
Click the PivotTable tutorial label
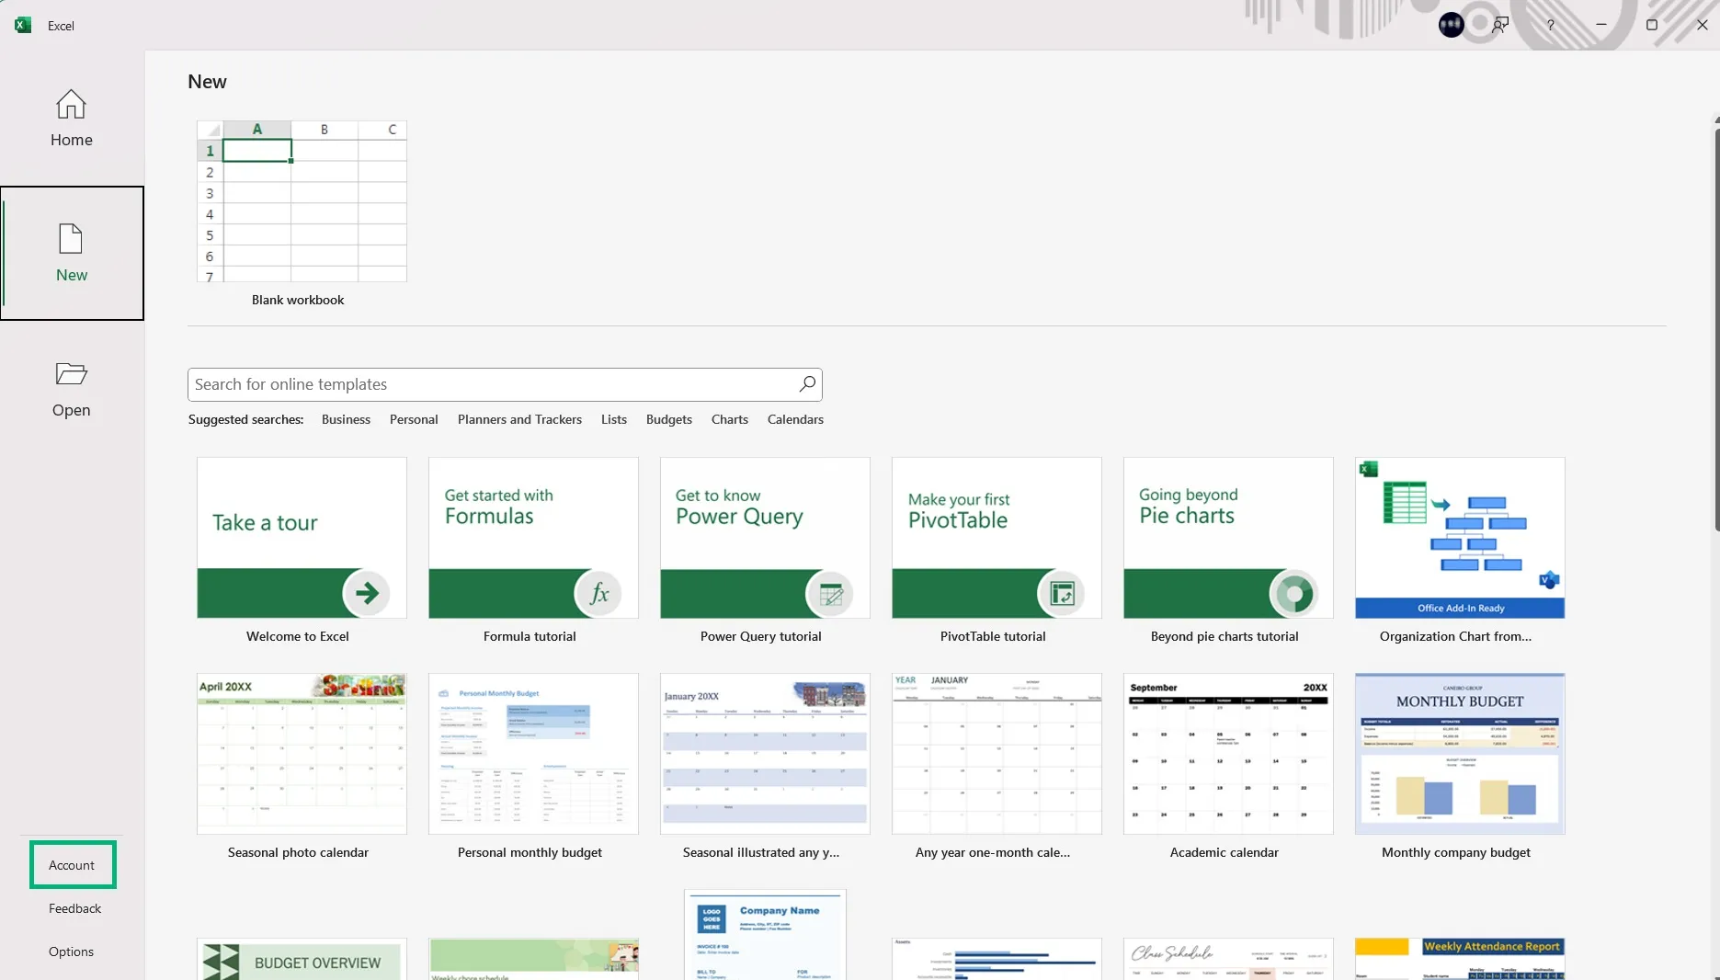993,636
